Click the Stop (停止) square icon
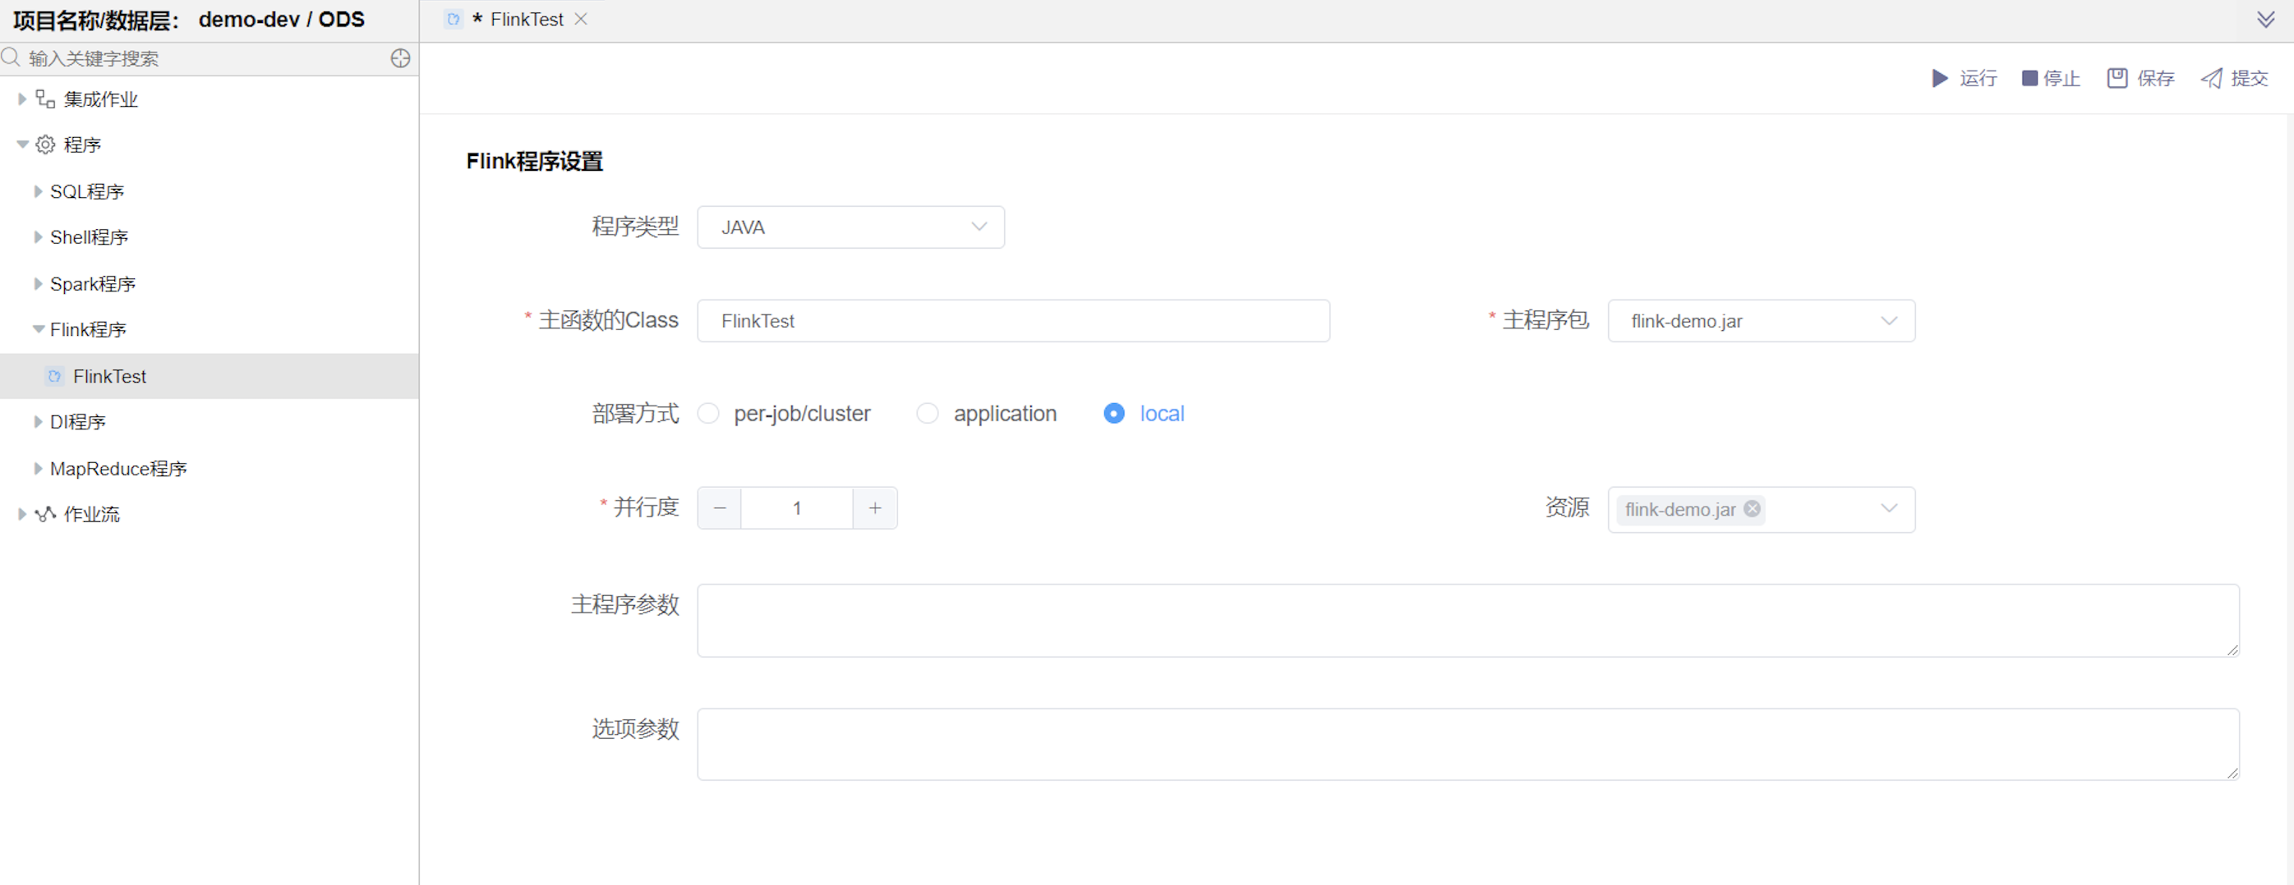The image size is (2294, 885). [2029, 78]
